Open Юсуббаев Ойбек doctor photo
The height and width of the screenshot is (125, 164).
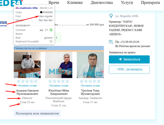tap(59, 65)
